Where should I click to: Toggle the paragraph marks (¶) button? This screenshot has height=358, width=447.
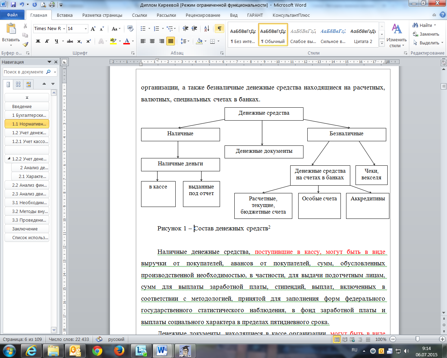click(x=219, y=29)
